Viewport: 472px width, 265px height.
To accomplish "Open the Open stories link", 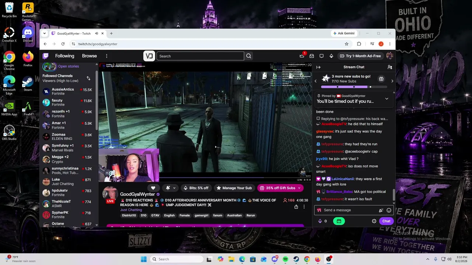I will click(x=68, y=66).
